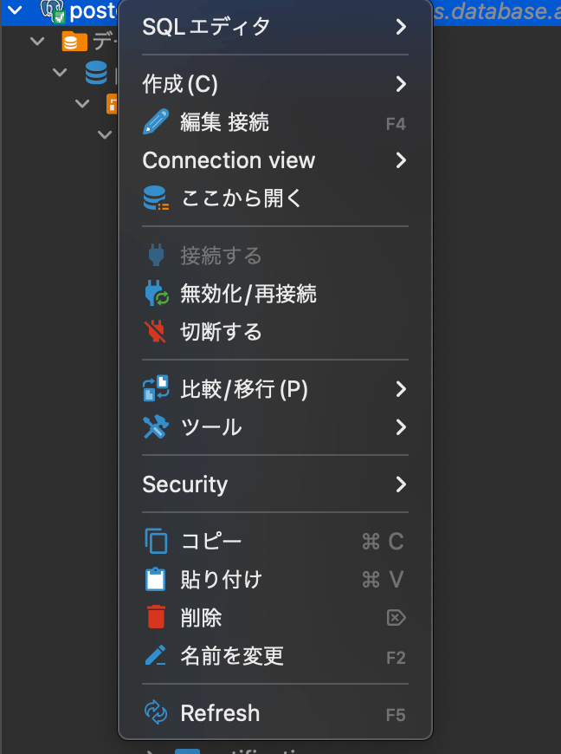The width and height of the screenshot is (561, 754).
Task: Click the database icon beside ここから開く
Action: tap(156, 198)
